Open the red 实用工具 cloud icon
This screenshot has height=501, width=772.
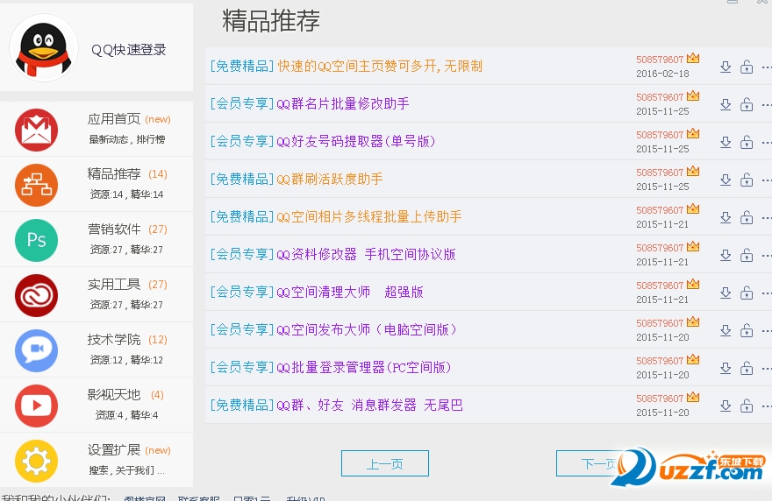37,295
